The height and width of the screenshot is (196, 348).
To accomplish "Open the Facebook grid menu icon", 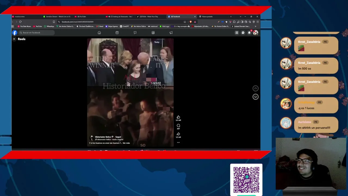I will click(237, 33).
